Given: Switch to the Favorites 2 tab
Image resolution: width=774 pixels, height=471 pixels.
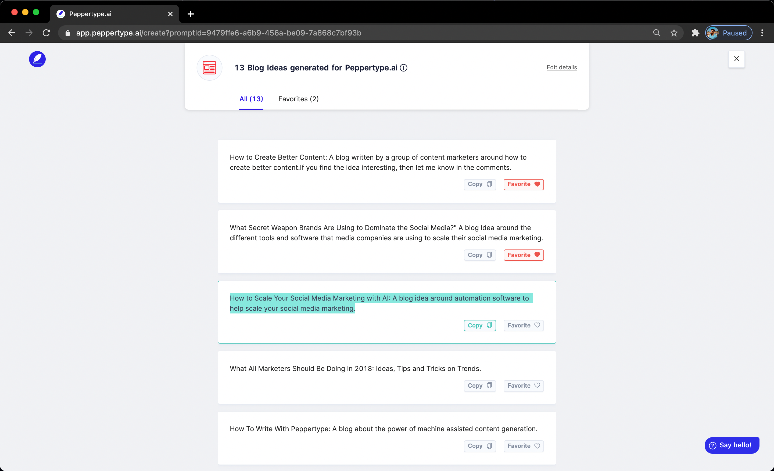Looking at the screenshot, I should 299,99.
